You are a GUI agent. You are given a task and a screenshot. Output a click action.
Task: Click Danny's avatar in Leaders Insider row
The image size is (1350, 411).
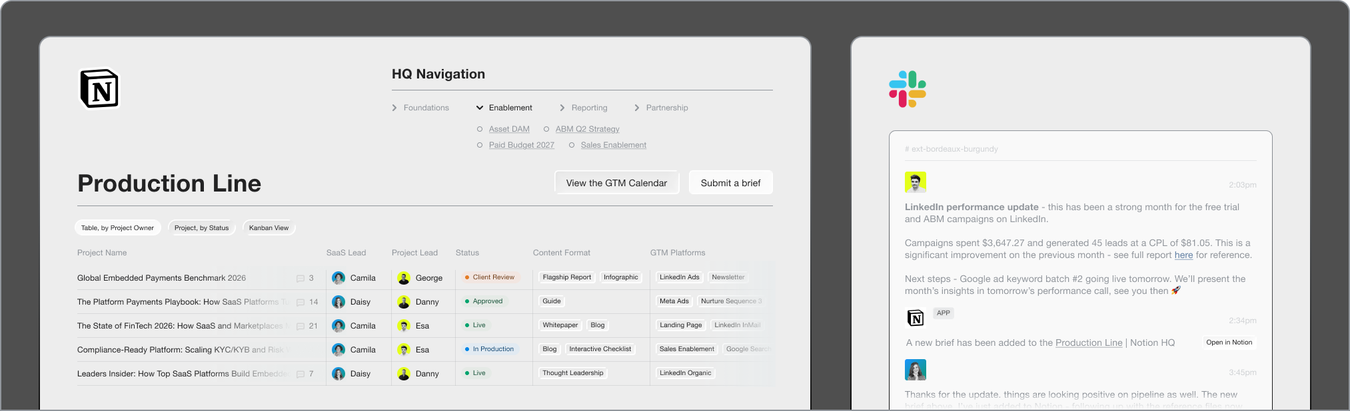(x=404, y=374)
